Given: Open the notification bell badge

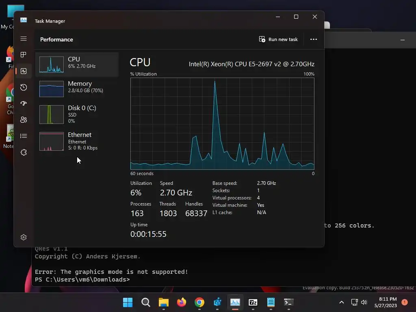Looking at the screenshot, I should pos(405,302).
